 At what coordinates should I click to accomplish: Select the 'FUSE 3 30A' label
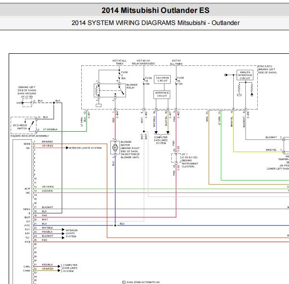pyautogui.click(x=125, y=75)
